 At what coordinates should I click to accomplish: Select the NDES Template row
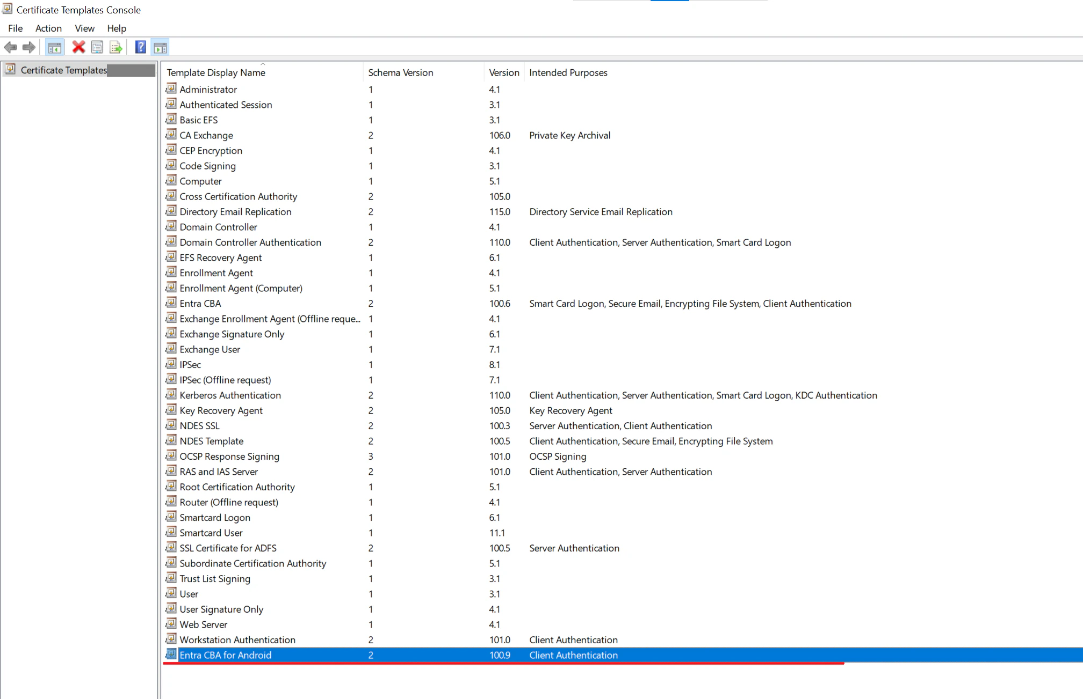click(x=211, y=441)
